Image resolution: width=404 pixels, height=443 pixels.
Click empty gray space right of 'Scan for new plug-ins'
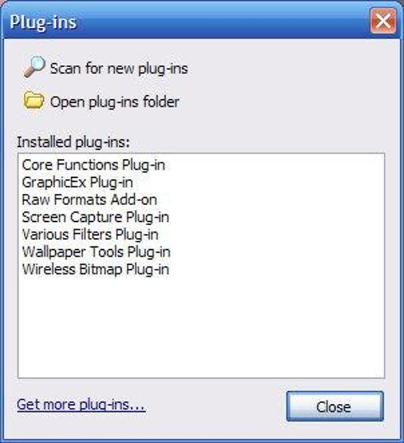[291, 68]
